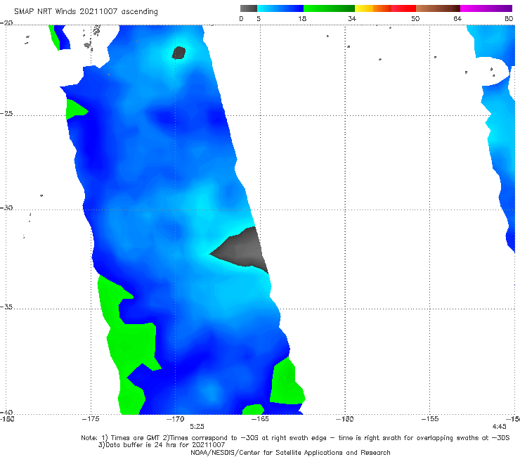Screen dimensions: 520x457
Task: Click the note line 'Data buffer is 24 hrs for 20211007'
Action: pos(162,445)
